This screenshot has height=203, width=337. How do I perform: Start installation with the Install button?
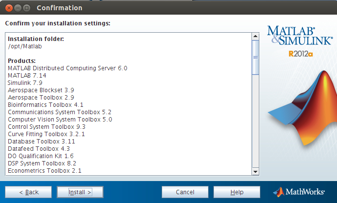tap(80, 192)
